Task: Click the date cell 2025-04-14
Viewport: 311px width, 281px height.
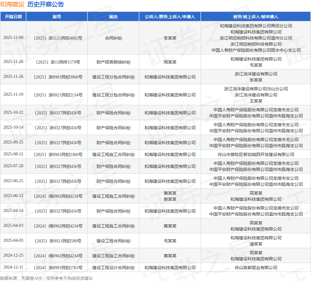Action: point(13,210)
